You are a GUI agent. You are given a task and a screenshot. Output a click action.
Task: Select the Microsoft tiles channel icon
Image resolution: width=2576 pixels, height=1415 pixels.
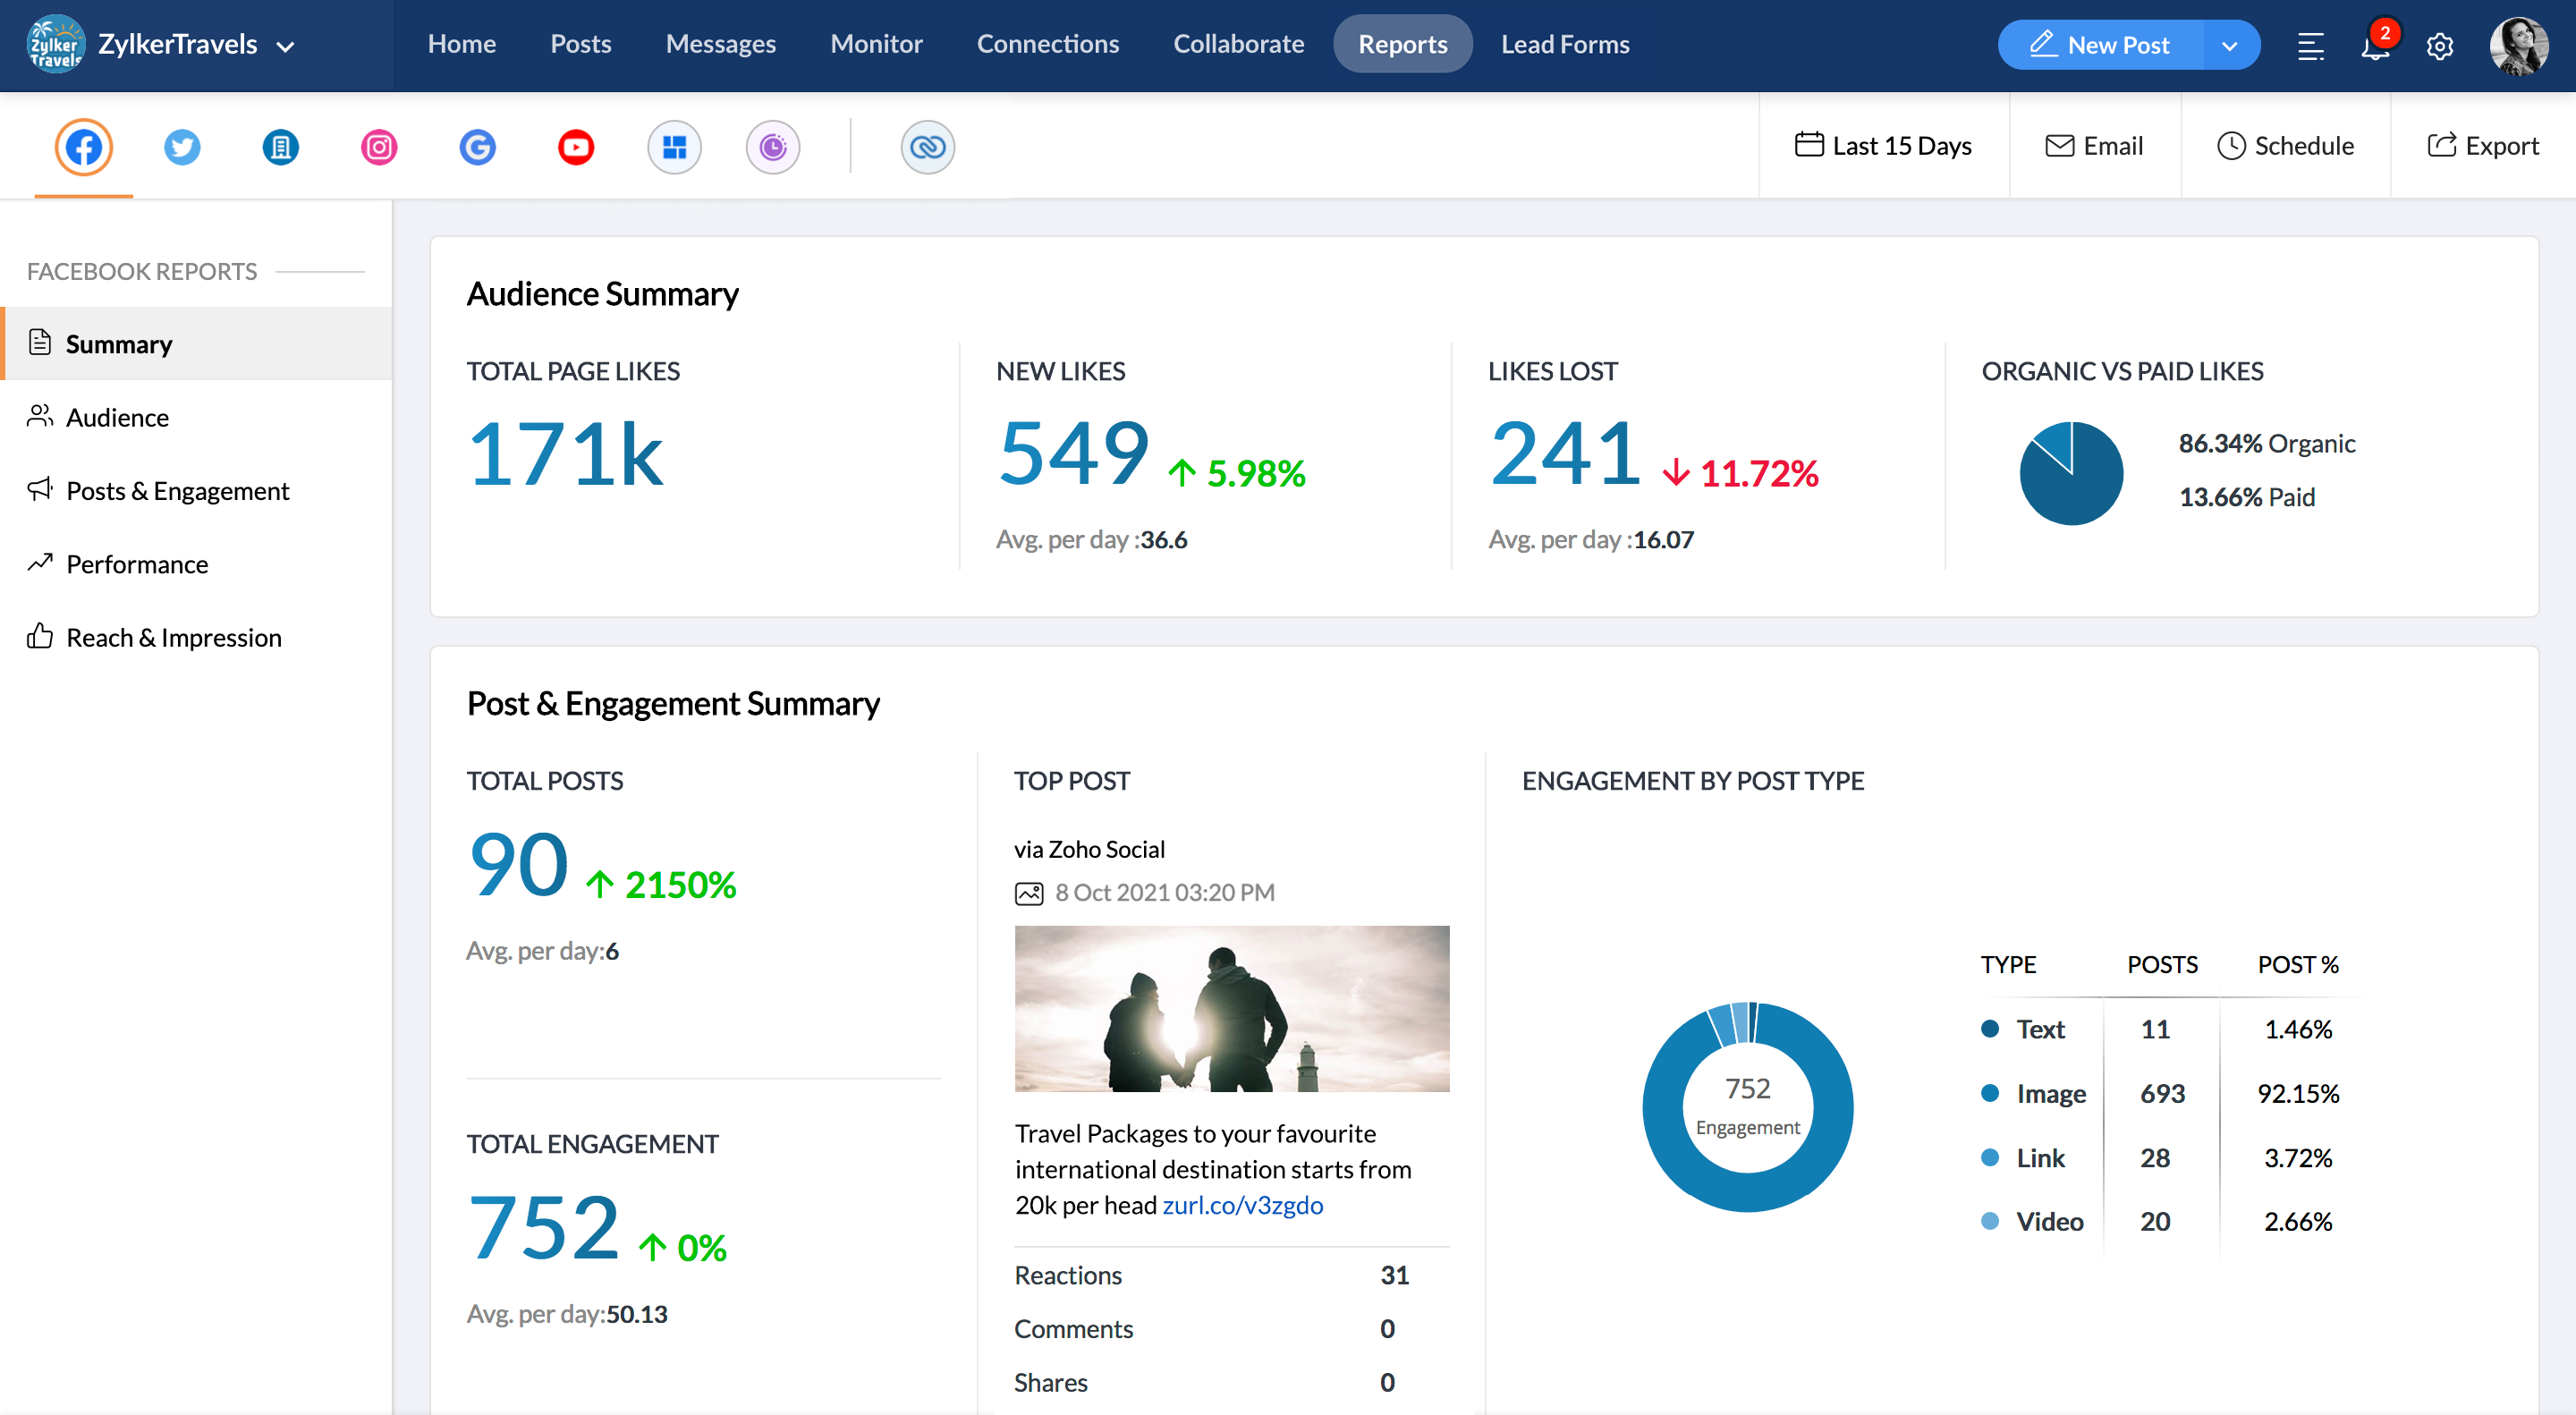tap(675, 147)
